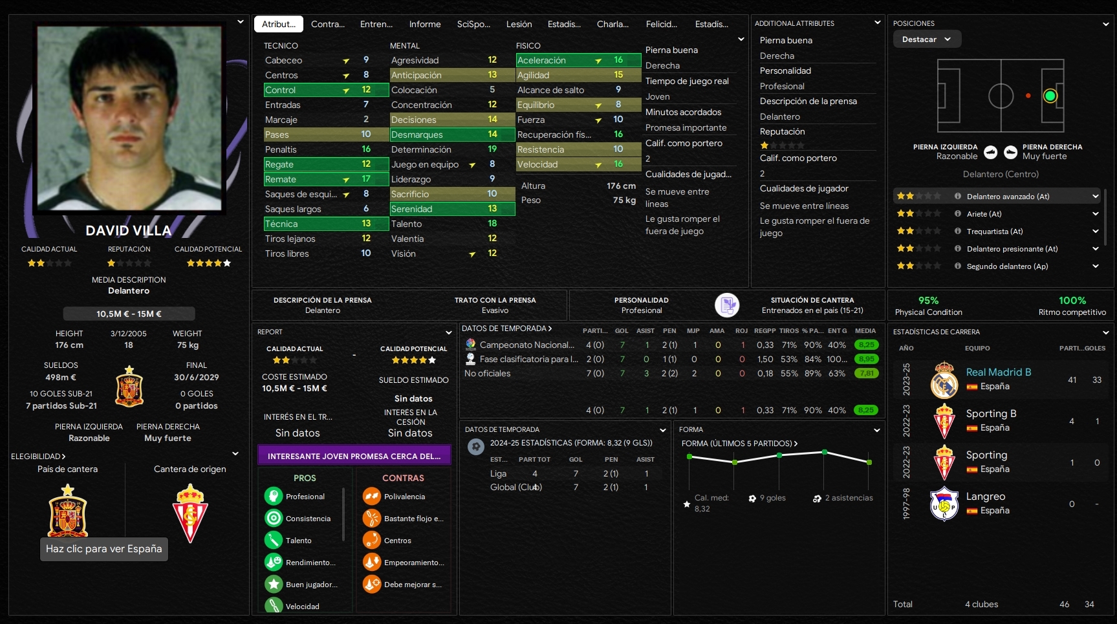Click the green Talento pro icon
Screen dimensions: 1117x624
pyautogui.click(x=274, y=540)
